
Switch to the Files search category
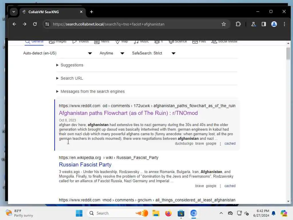tap(199, 42)
